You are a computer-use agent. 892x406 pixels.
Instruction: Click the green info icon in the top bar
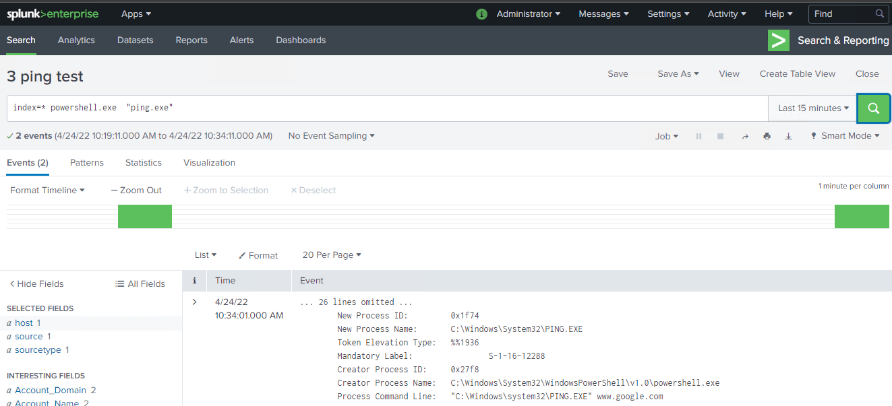481,13
